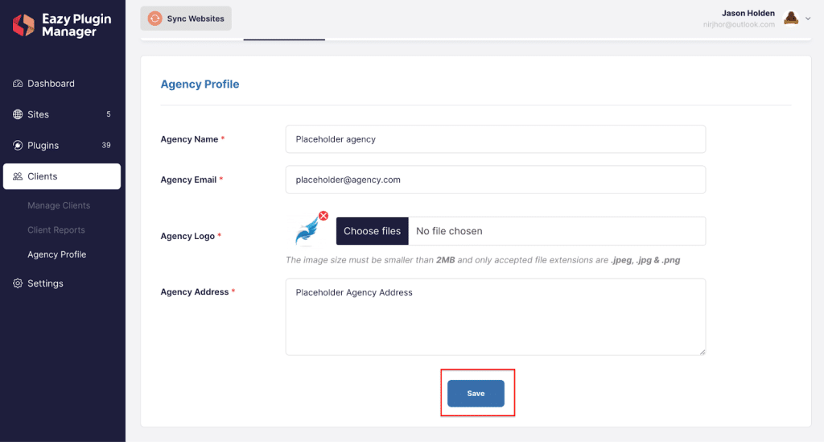Select Agency Profile in sidebar
The image size is (824, 442).
[x=57, y=254]
